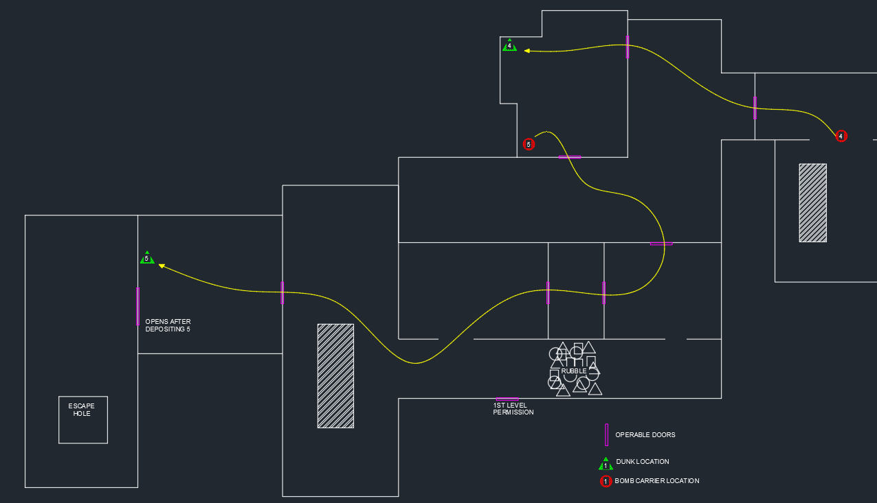Click the legend's magenta operable door symbol

pos(606,435)
